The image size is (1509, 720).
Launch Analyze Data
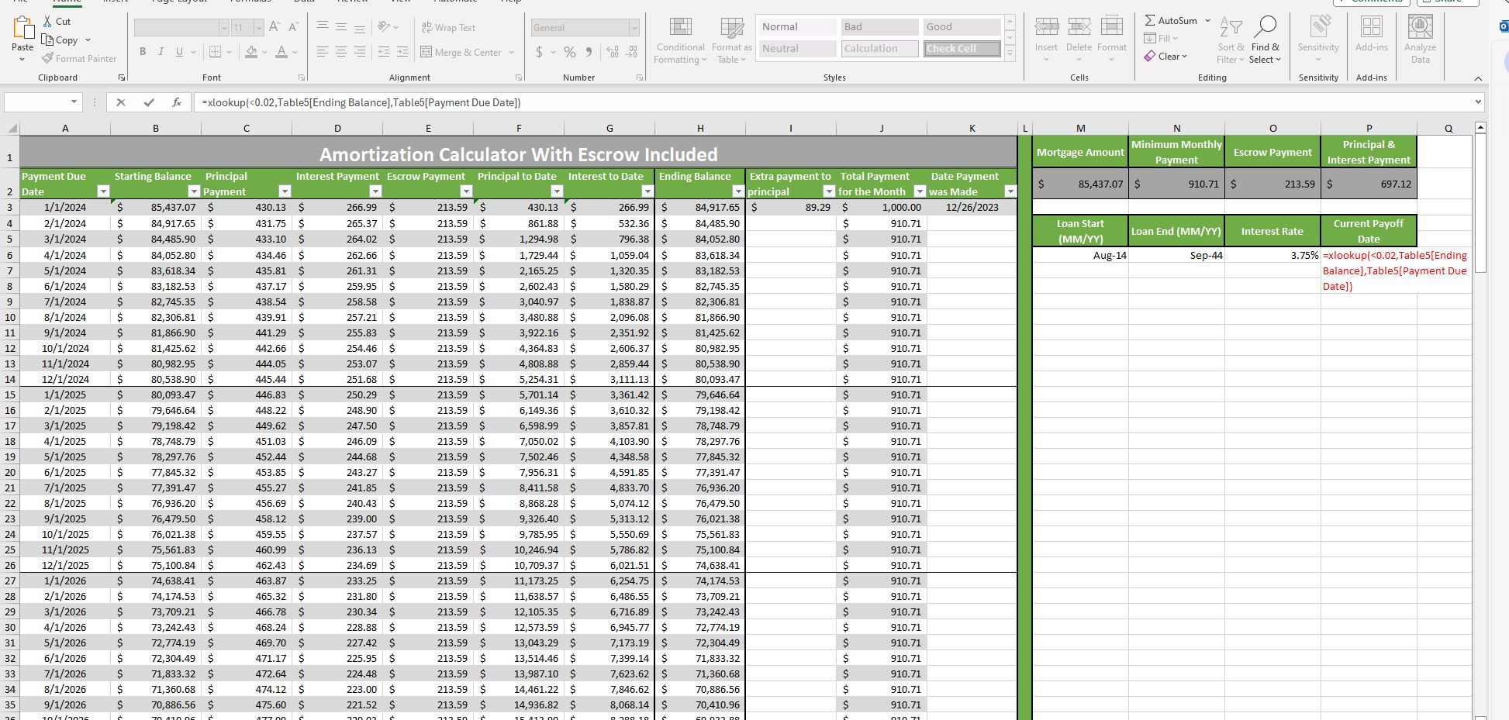pyautogui.click(x=1421, y=40)
